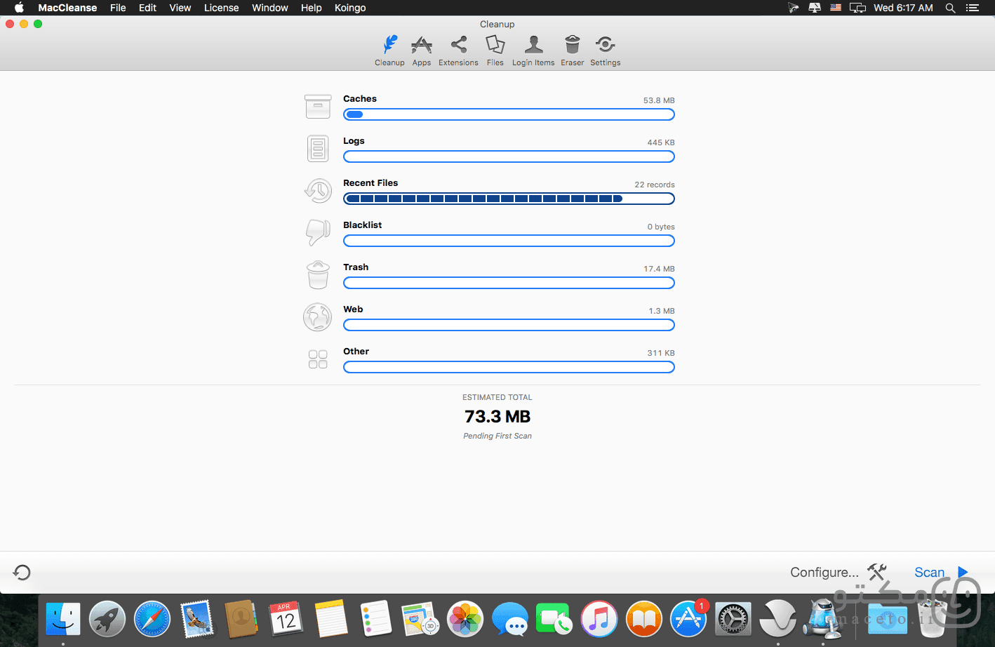The width and height of the screenshot is (995, 647).
Task: Open Mail from the Dock
Action: 196,620
